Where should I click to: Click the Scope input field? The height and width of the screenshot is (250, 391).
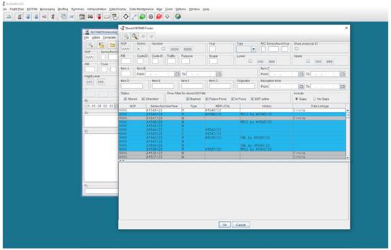[214, 61]
